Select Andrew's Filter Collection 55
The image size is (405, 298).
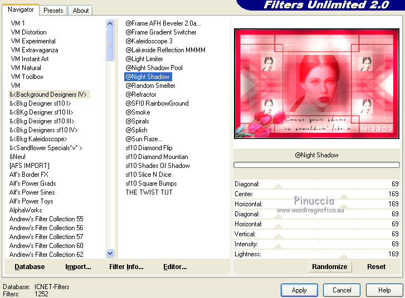click(46, 219)
